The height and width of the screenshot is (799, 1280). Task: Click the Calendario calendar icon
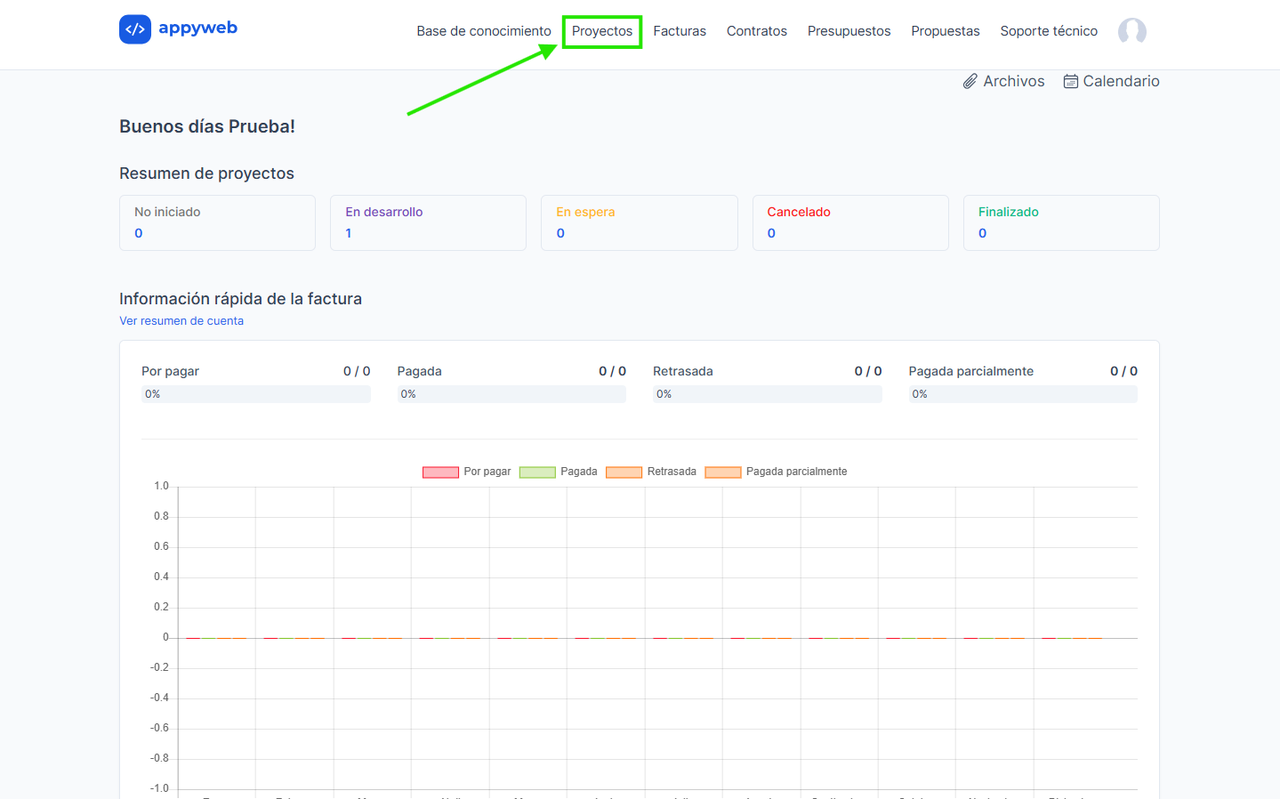click(1071, 82)
